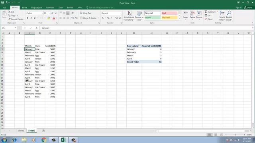Click Tell me what you want to do
Viewport: 255px width, 143px height.
tap(100, 8)
